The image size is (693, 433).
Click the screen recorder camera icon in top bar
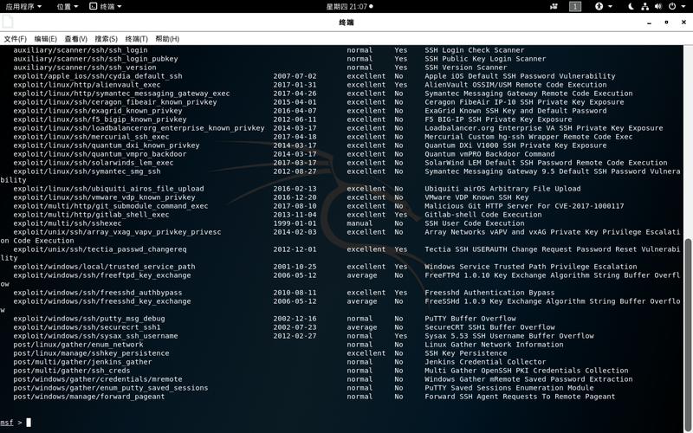(x=554, y=7)
